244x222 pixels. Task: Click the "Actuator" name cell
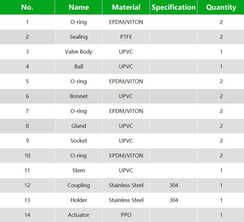coord(79,215)
